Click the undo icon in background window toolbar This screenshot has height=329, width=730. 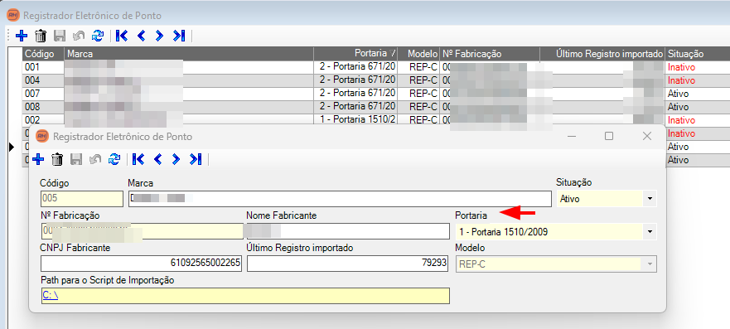(x=79, y=36)
